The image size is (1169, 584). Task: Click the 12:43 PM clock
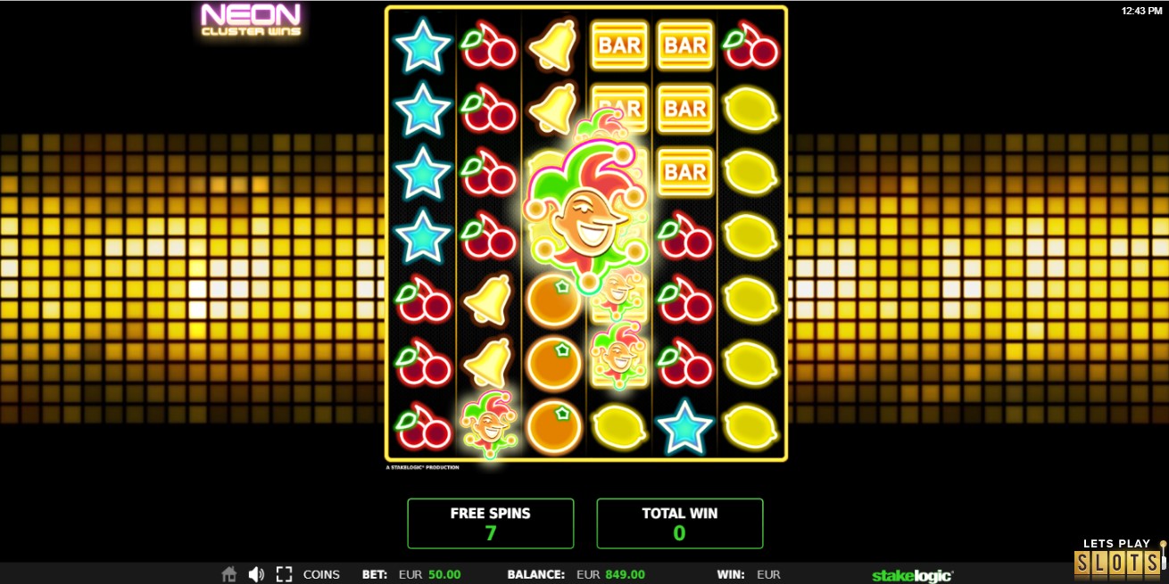[1142, 12]
